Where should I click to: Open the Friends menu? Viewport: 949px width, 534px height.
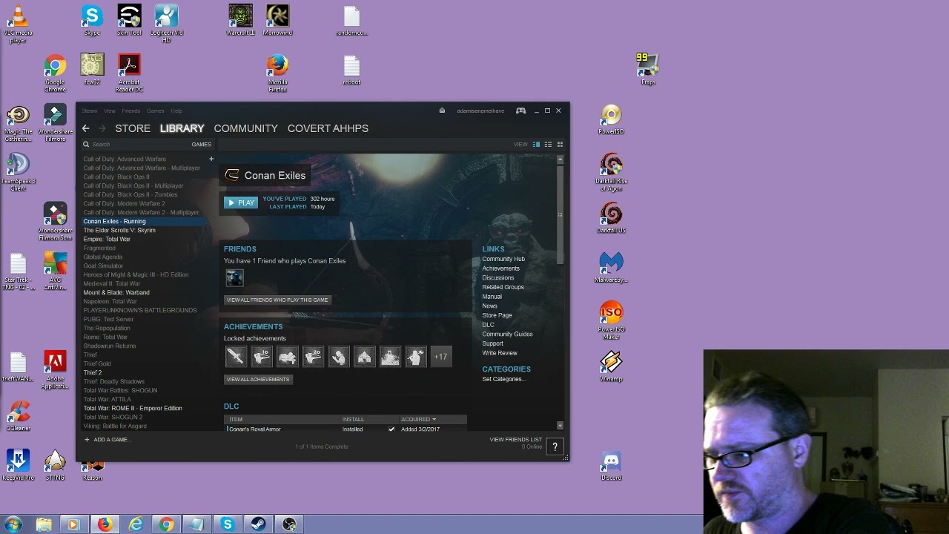[x=130, y=111]
